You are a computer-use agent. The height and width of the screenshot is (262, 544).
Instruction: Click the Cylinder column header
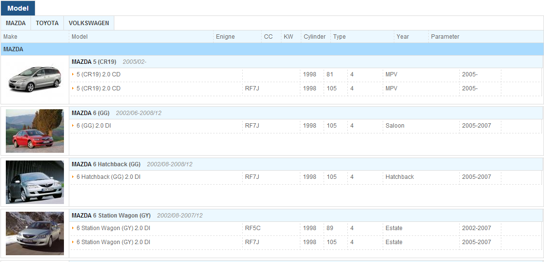point(316,37)
